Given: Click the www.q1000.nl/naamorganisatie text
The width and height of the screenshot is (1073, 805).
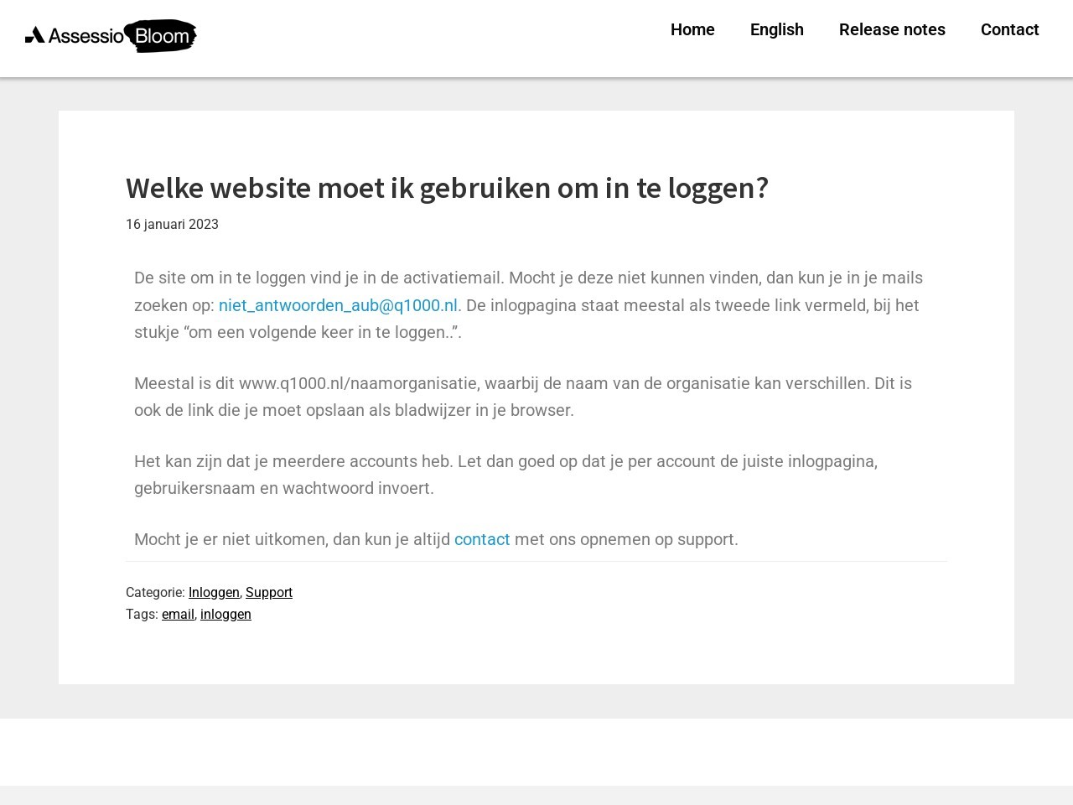Looking at the screenshot, I should tap(359, 383).
